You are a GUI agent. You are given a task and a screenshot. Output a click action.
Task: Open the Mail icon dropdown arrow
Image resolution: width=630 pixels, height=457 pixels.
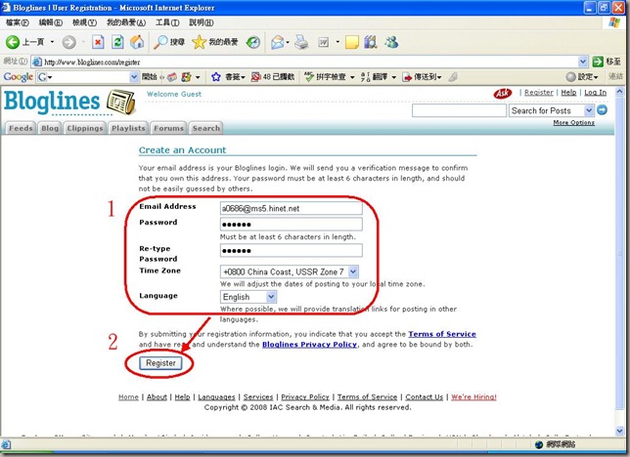(288, 42)
